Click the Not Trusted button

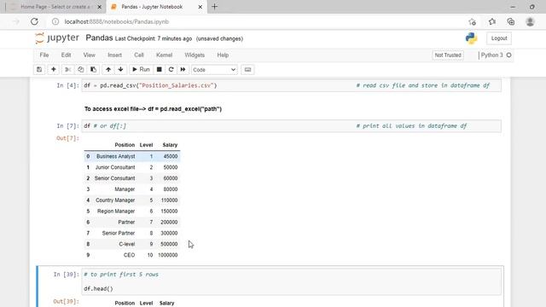(x=448, y=55)
